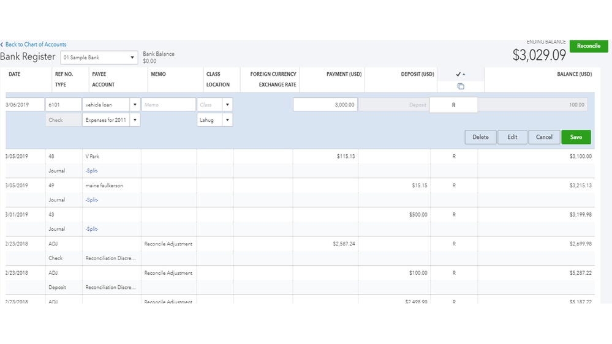The image size is (612, 344).
Task: Click the payment amount field showing 3,000.00
Action: [325, 105]
